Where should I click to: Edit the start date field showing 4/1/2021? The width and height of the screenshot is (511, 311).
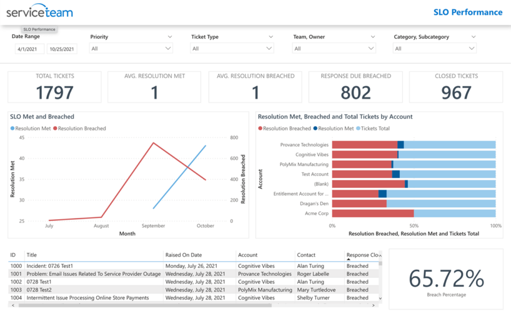(x=29, y=48)
